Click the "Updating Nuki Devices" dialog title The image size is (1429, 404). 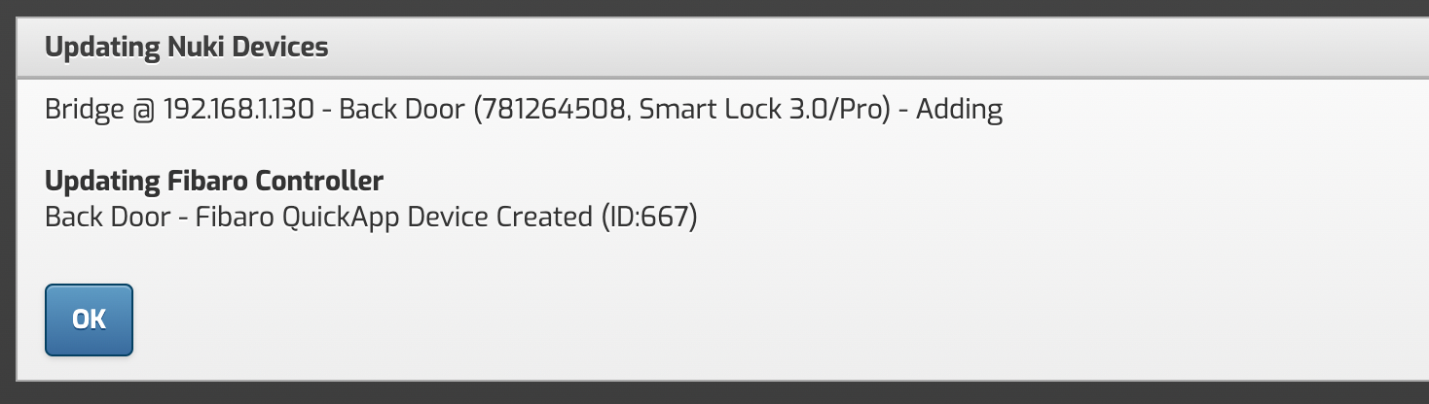pyautogui.click(x=186, y=48)
